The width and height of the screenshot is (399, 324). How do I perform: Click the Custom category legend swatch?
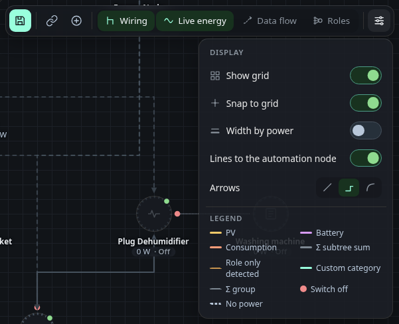point(306,268)
